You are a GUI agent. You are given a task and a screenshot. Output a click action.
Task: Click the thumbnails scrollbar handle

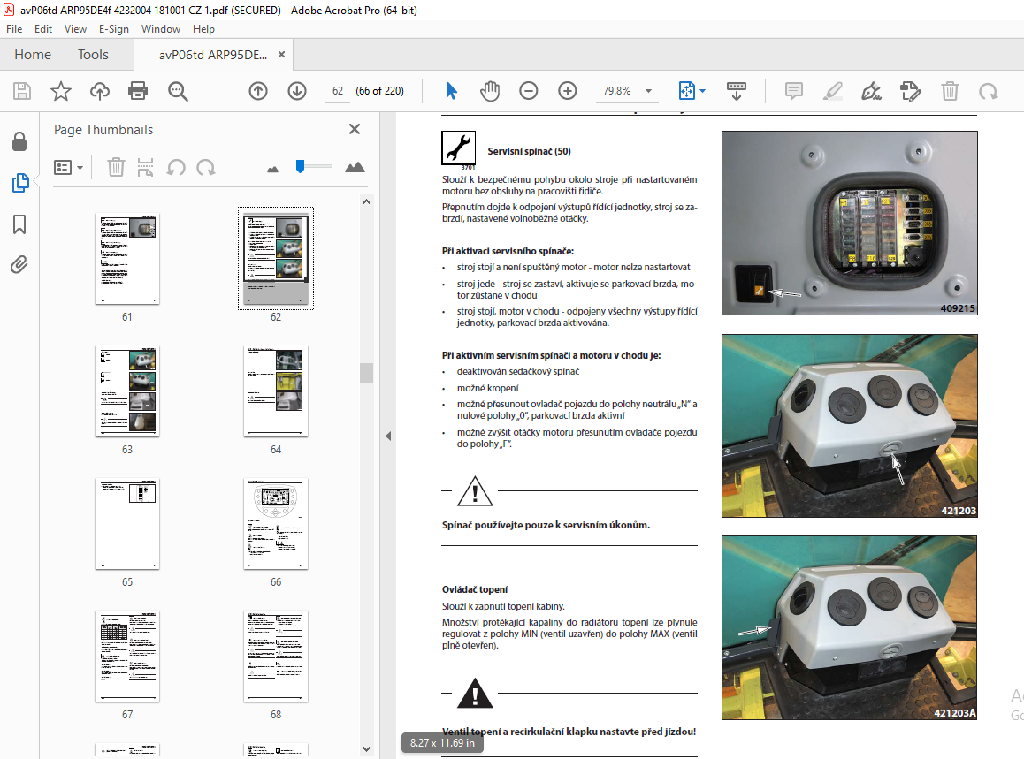point(366,373)
